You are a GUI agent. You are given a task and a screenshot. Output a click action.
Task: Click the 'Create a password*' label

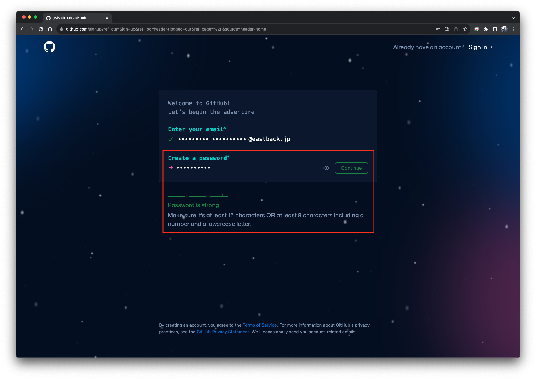coord(199,158)
